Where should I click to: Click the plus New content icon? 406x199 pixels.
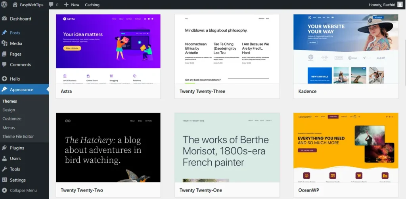(66, 5)
